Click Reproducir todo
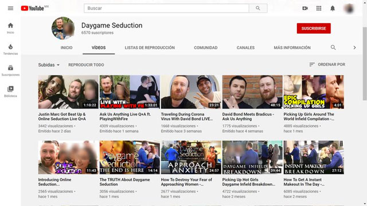 (86, 65)
